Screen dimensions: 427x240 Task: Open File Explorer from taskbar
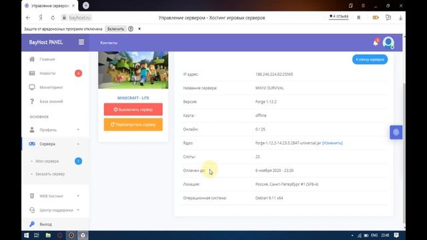pyautogui.click(x=48, y=235)
